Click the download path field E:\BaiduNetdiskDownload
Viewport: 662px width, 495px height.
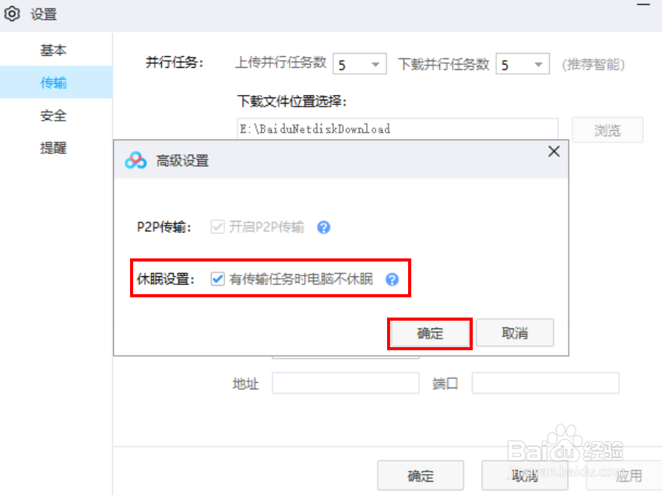pos(397,129)
